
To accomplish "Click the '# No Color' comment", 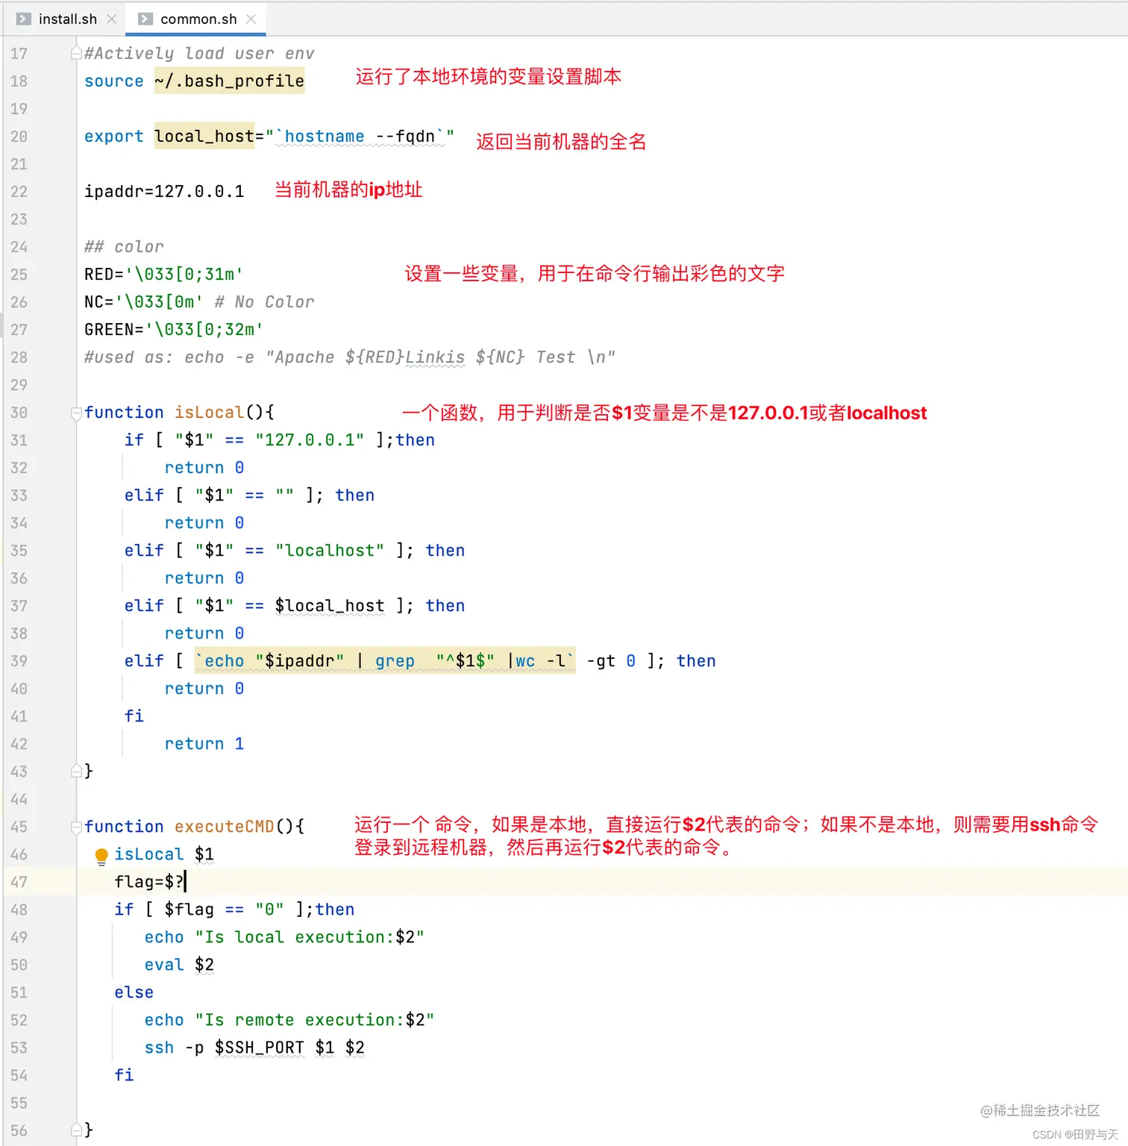I will click(264, 301).
